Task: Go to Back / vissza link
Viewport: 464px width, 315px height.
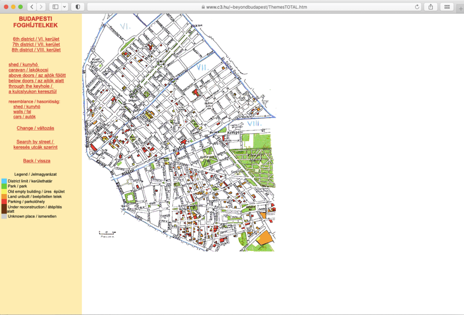Action: [37, 161]
